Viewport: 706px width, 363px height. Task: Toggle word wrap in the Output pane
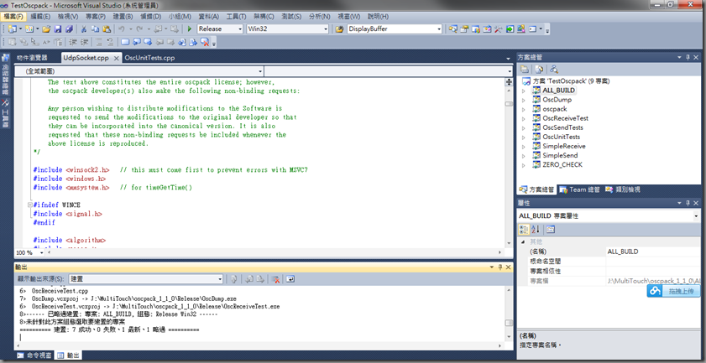(290, 279)
